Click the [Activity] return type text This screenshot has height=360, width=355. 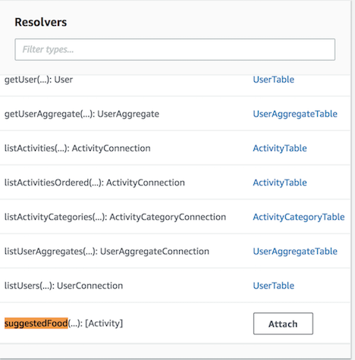point(104,323)
